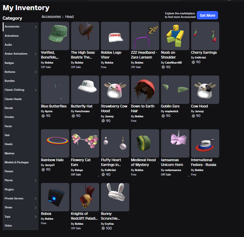Expand the Shoes category arrow
This screenshot has width=244, height=237.
click(x=36, y=208)
